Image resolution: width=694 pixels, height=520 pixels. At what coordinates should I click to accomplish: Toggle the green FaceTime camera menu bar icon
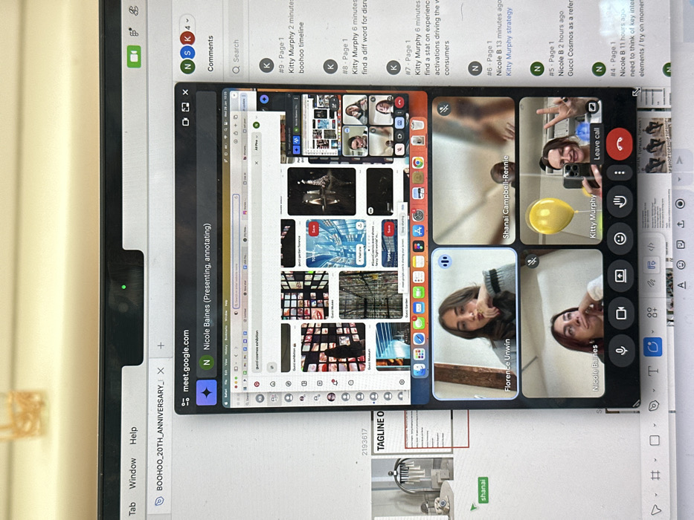[x=134, y=56]
